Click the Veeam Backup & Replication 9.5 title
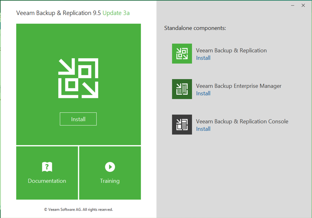Screen dimensions: 312x218 click(56, 13)
